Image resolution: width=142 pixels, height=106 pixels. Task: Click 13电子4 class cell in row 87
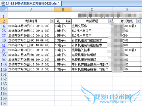63,50
